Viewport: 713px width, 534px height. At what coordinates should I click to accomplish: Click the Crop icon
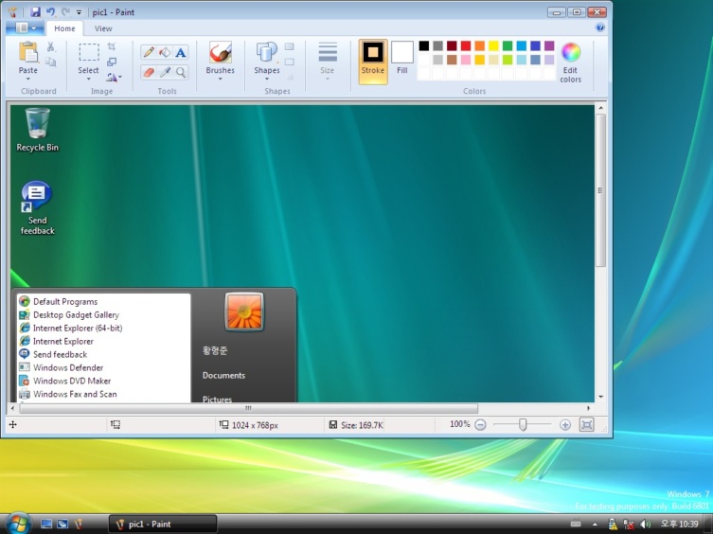[112, 46]
